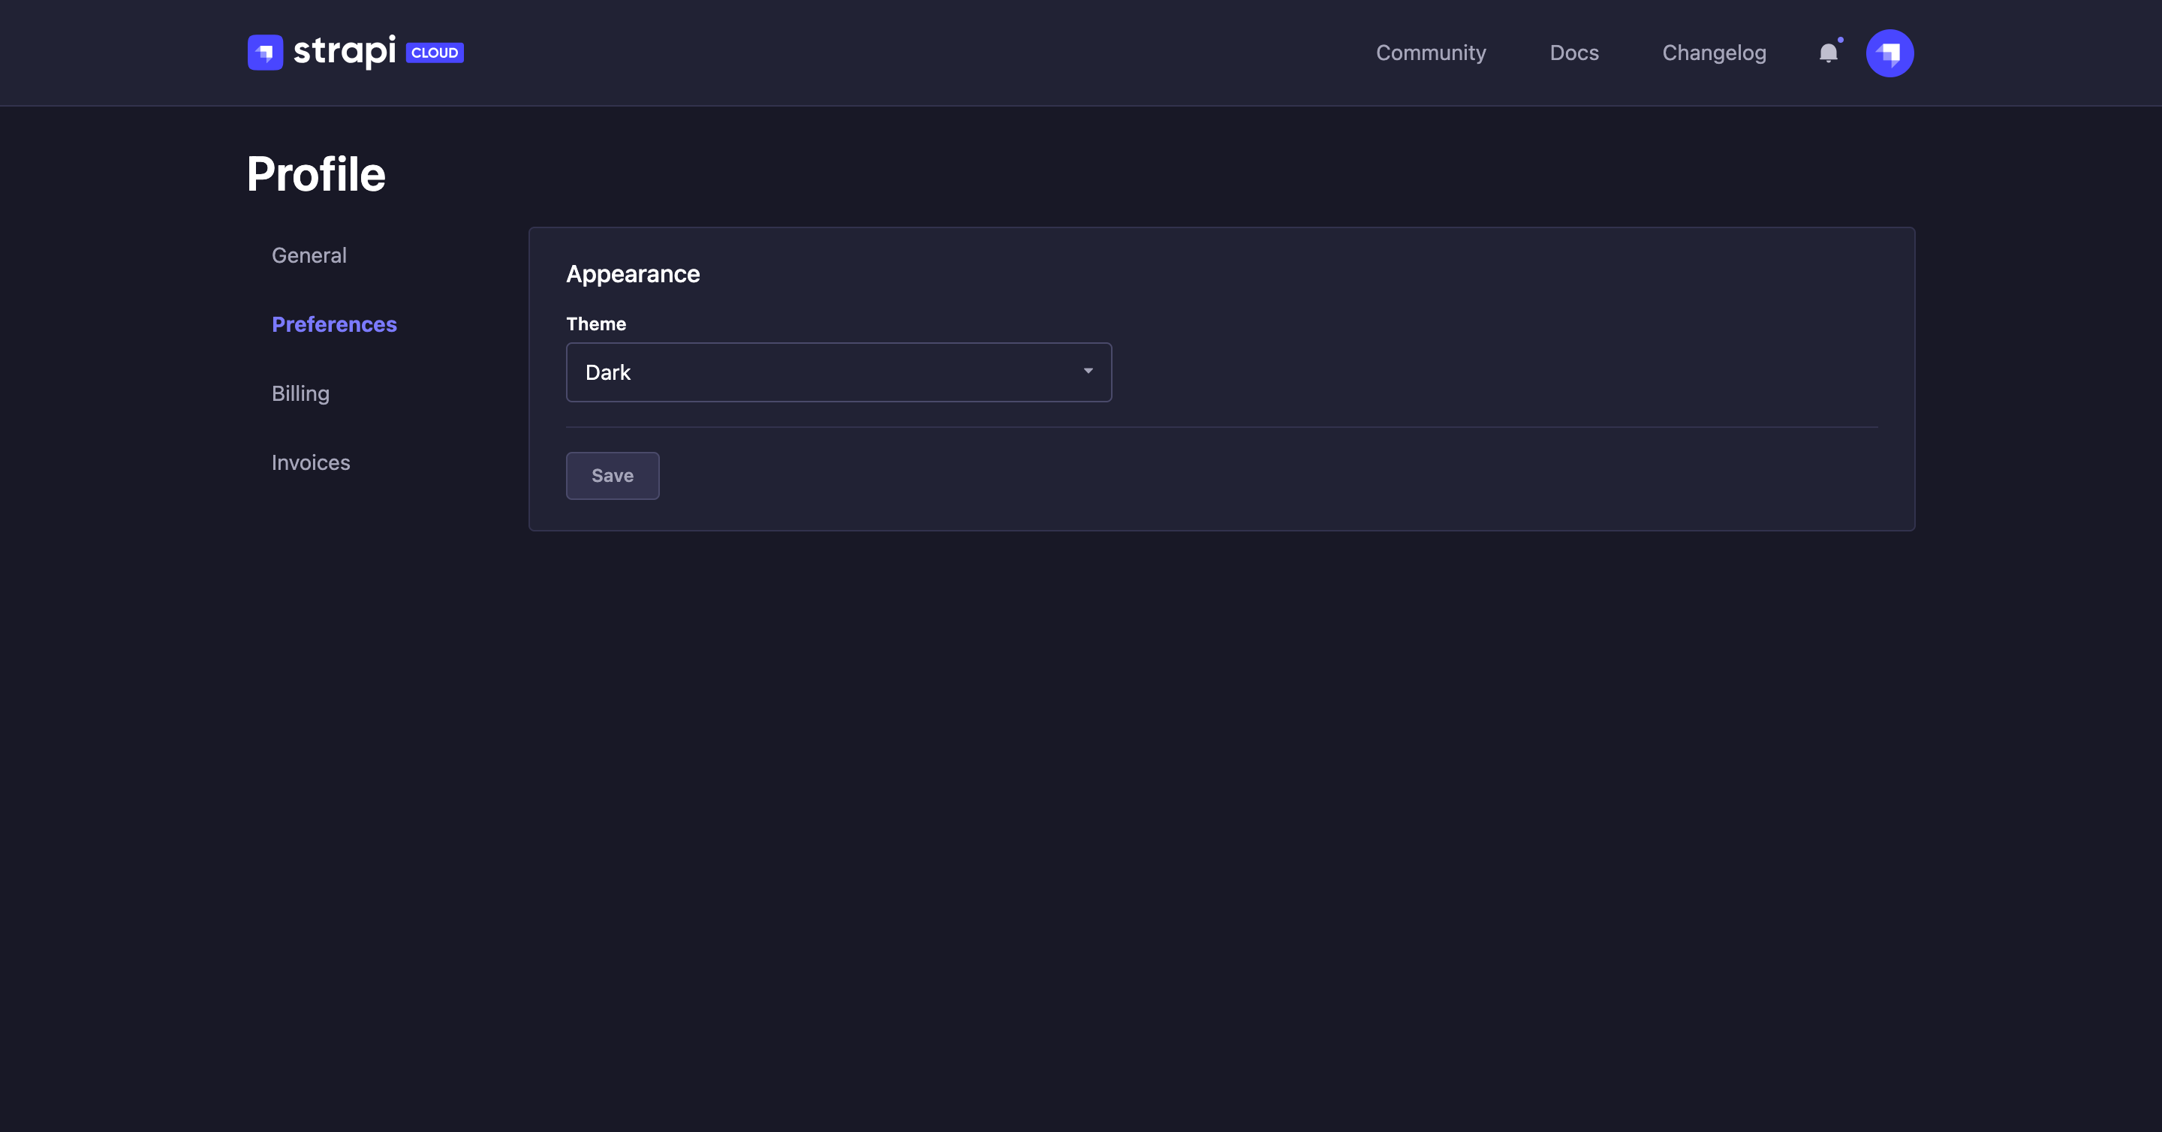Image resolution: width=2162 pixels, height=1132 pixels.
Task: Navigate to Community
Action: (1430, 52)
